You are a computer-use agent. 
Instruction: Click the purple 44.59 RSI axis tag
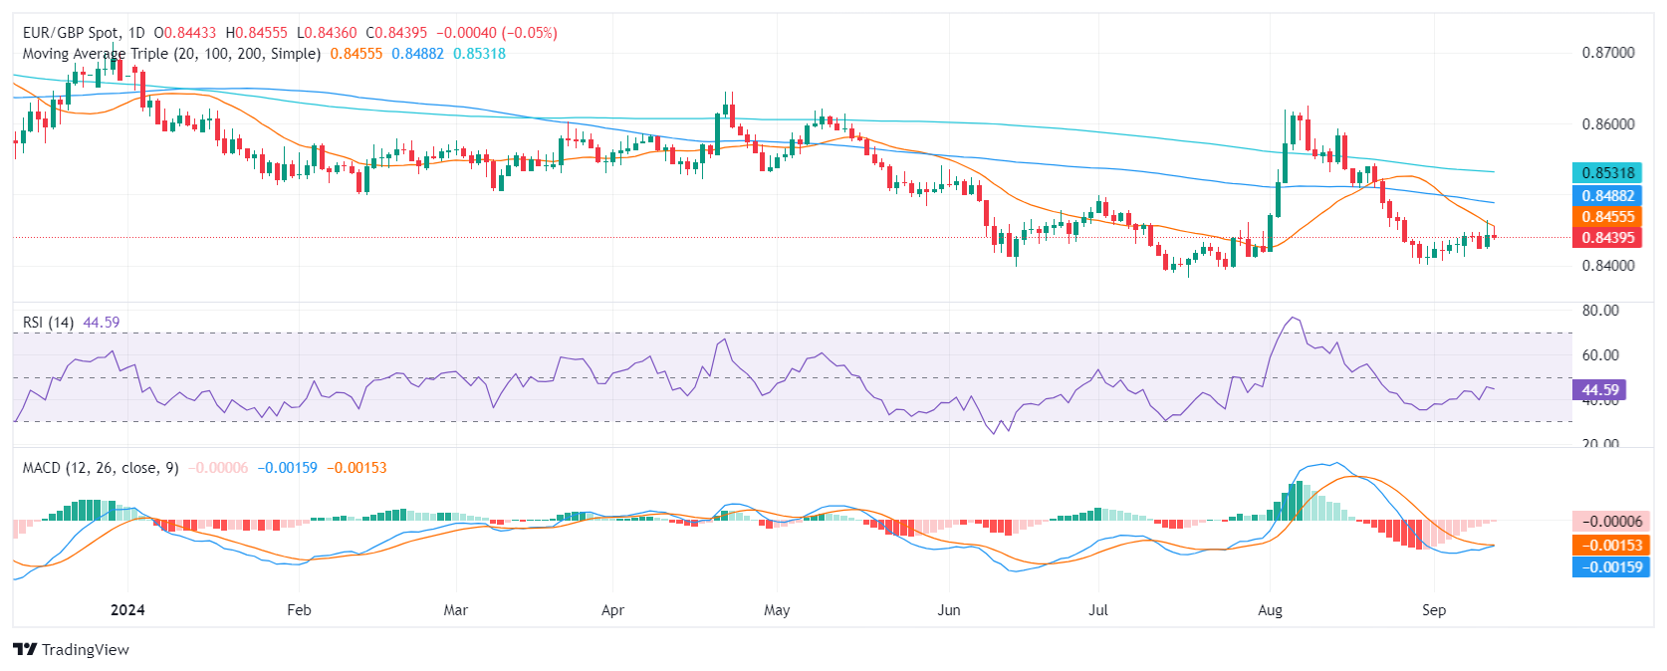click(1599, 390)
